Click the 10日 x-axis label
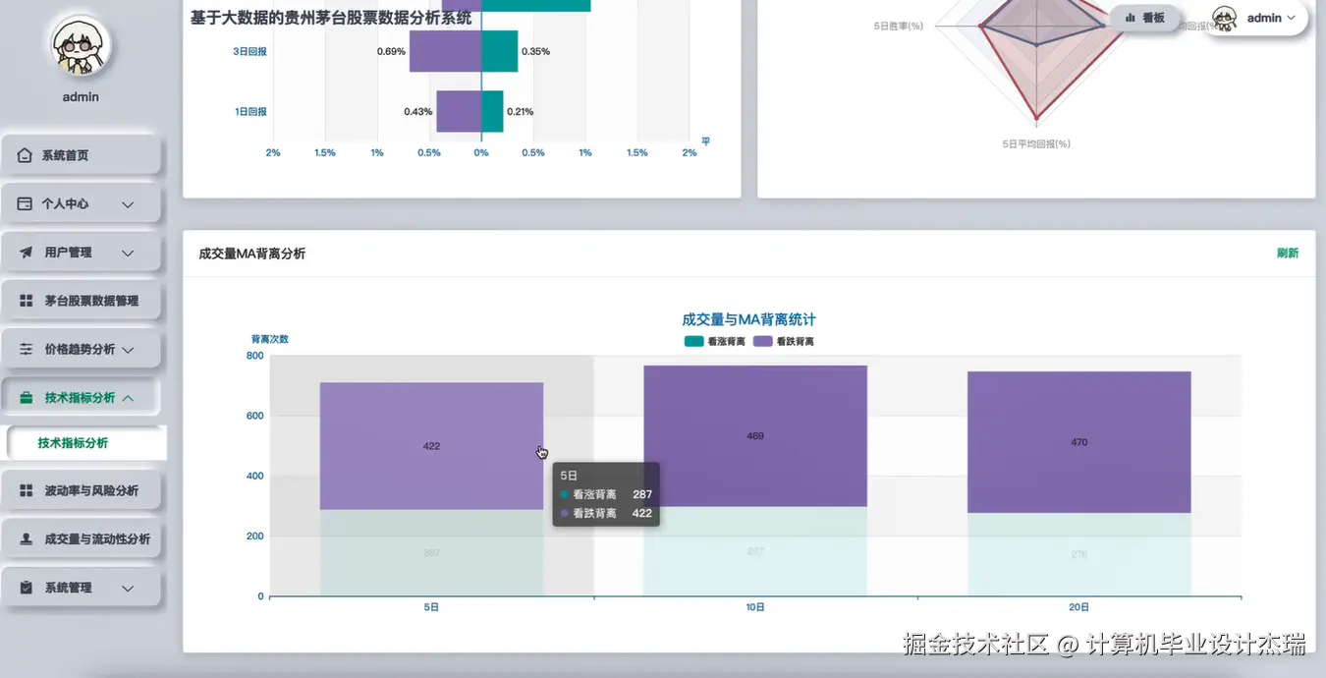Image resolution: width=1326 pixels, height=678 pixels. click(x=755, y=607)
